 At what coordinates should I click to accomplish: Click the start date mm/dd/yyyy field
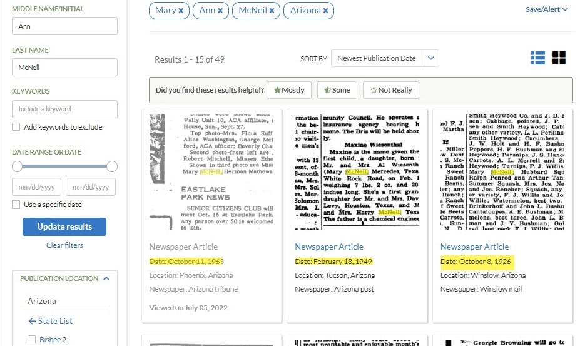[x=37, y=187]
